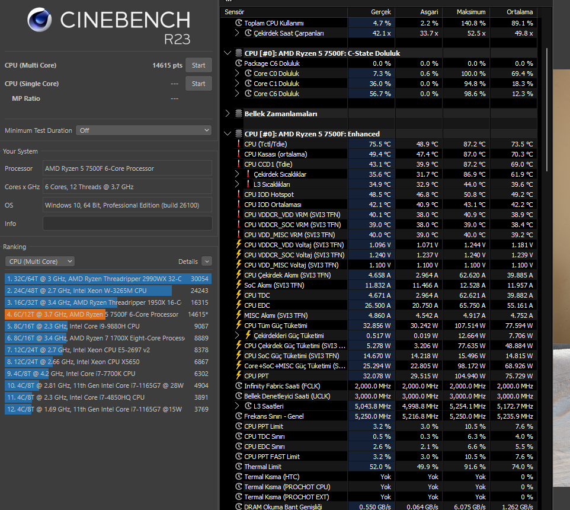Start the CPU (Multi Core) test

(198, 65)
